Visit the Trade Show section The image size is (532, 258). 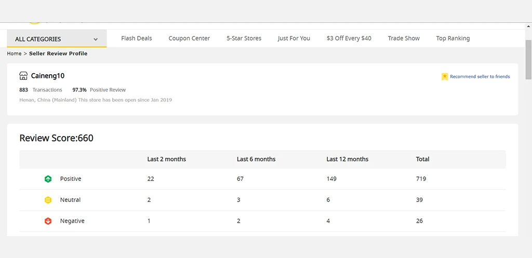[404, 38]
